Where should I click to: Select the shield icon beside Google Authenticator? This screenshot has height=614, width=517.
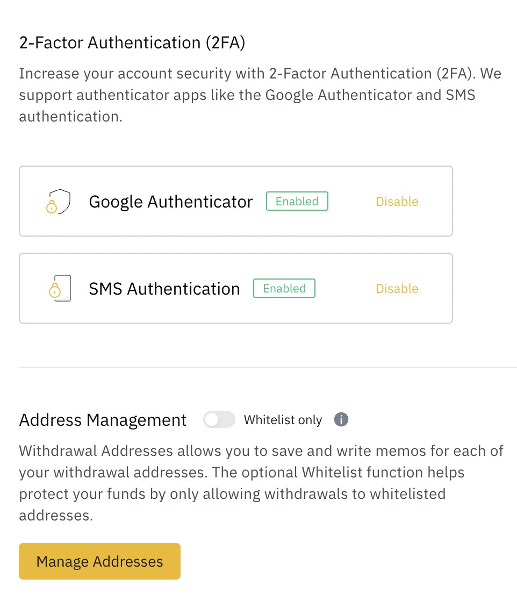pyautogui.click(x=58, y=201)
